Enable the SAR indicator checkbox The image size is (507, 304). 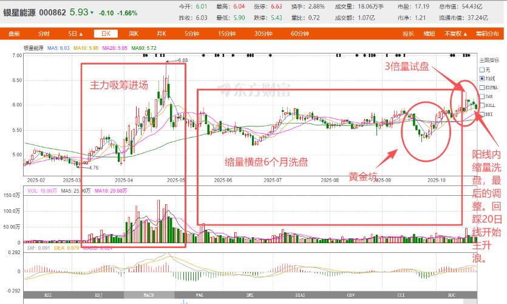click(481, 96)
